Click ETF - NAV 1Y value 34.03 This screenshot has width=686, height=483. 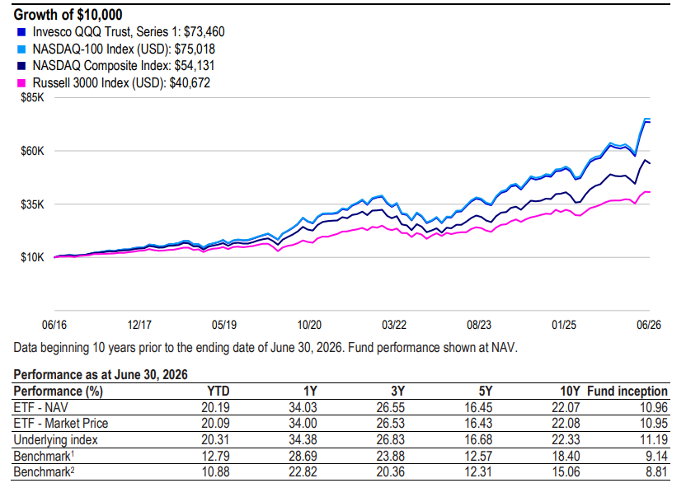(x=303, y=408)
